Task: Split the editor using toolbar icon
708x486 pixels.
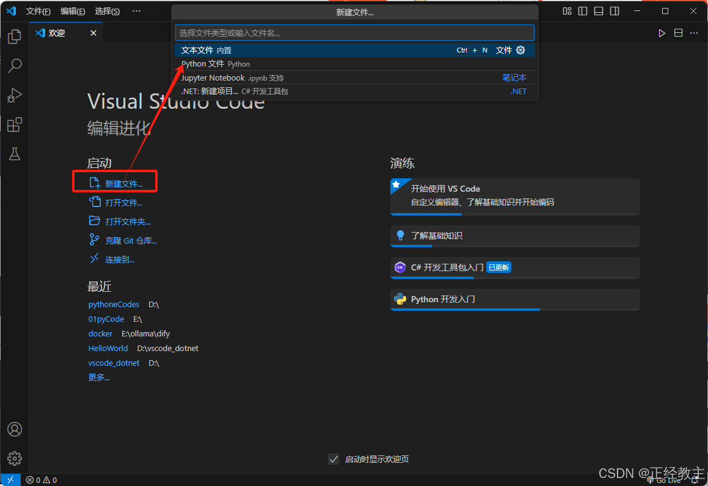Action: [x=678, y=33]
